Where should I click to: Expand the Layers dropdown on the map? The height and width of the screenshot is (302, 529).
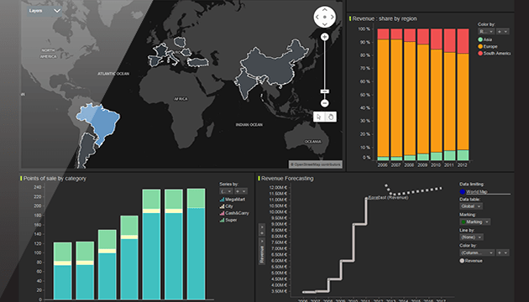(45, 11)
